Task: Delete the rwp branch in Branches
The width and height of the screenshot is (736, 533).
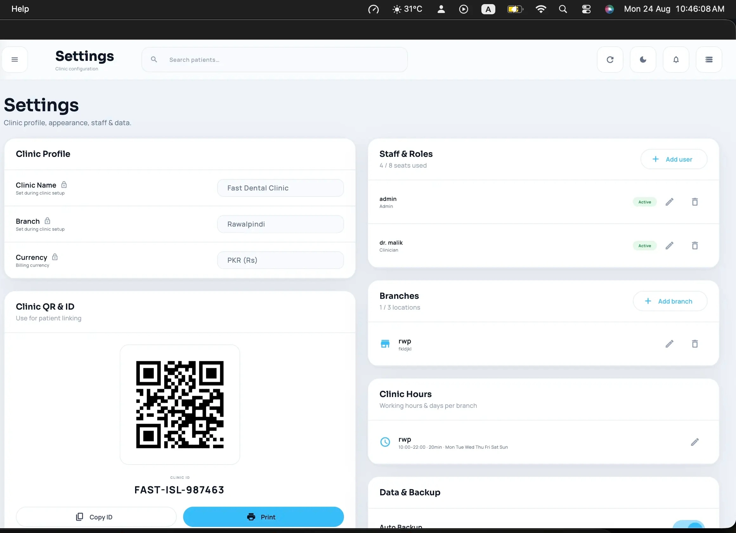Action: click(x=695, y=344)
